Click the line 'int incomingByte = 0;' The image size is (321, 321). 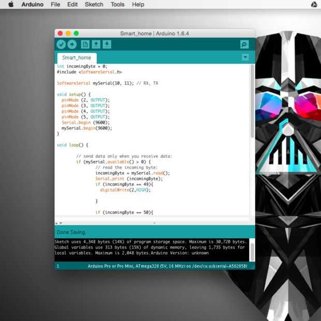[x=82, y=66]
